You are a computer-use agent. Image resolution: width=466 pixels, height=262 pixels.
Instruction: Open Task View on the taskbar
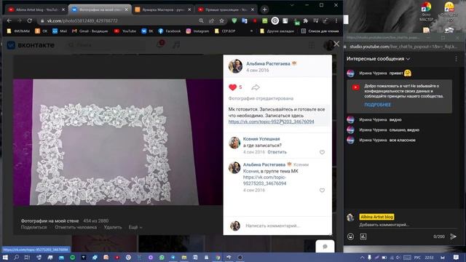[28, 257]
